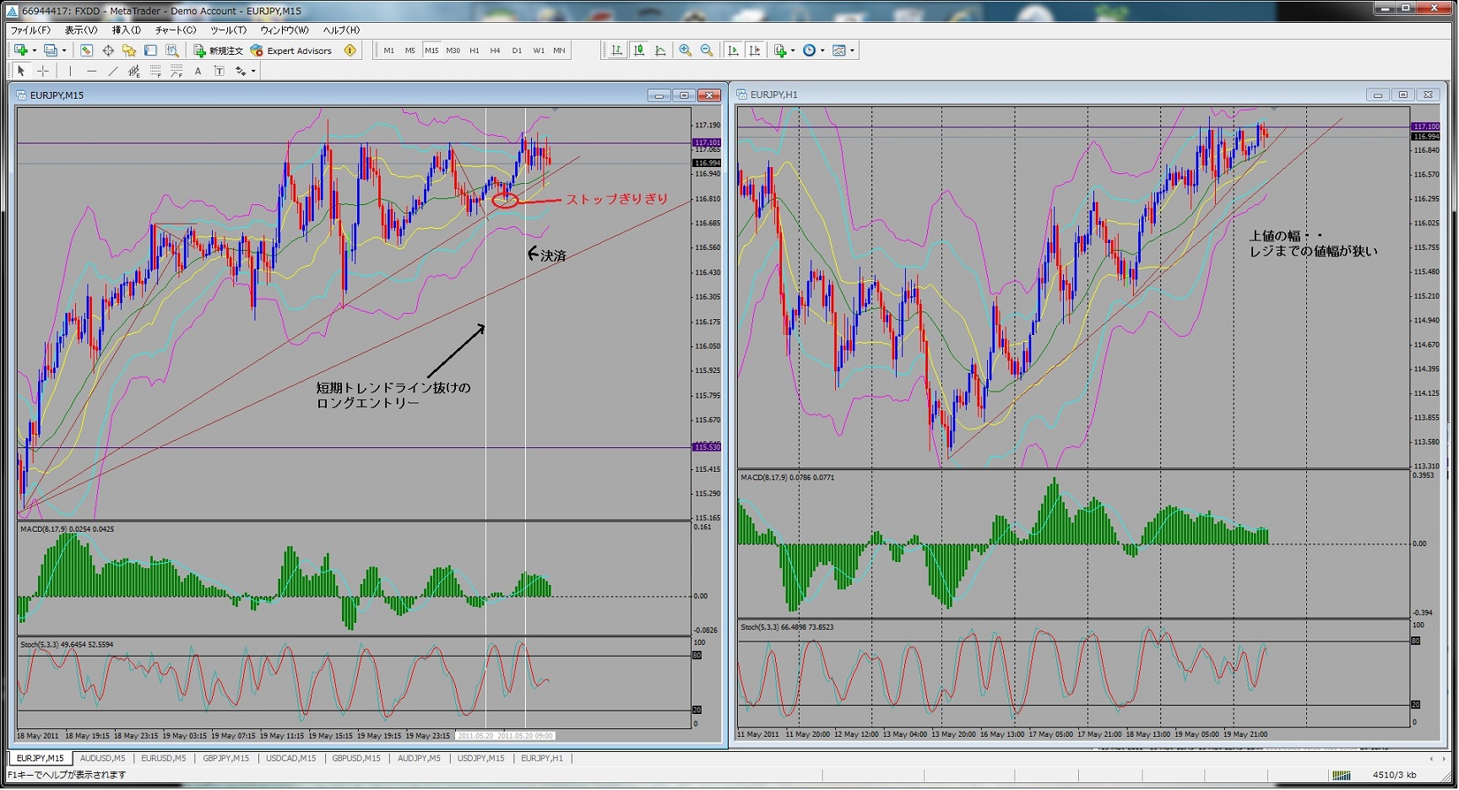Image resolution: width=1459 pixels, height=790 pixels.
Task: Maximize the EURJPY,H1 chart window
Action: [1402, 95]
